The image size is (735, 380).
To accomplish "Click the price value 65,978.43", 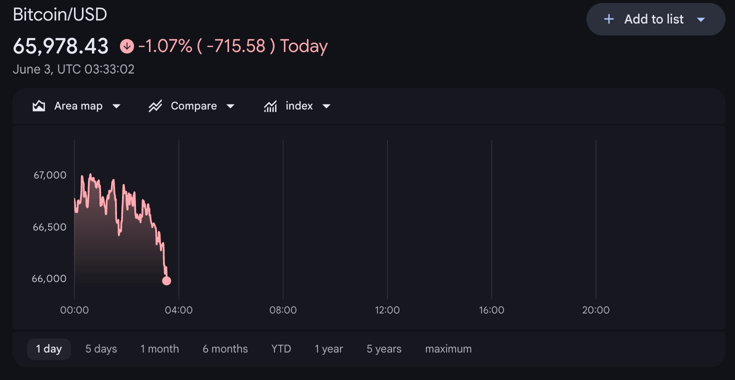I will pyautogui.click(x=60, y=46).
